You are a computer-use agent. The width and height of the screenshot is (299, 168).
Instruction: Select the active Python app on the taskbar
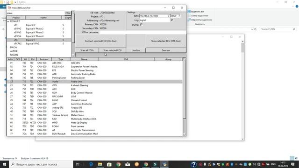tap(164, 164)
